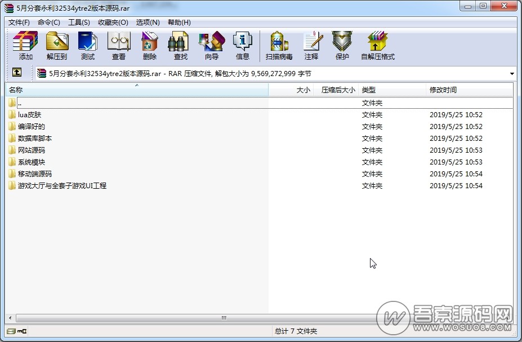Click the folder icon of 网站源码

pyautogui.click(x=12, y=150)
